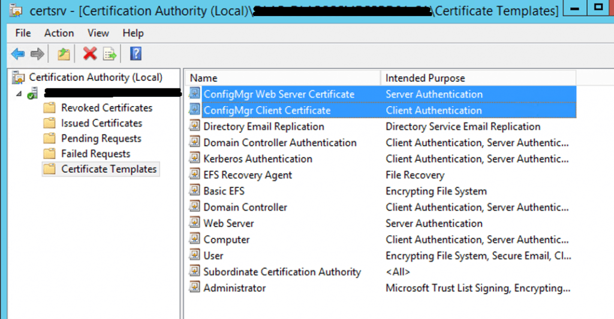The height and width of the screenshot is (319, 614).
Task: Select the Computer template name
Action: pyautogui.click(x=226, y=239)
